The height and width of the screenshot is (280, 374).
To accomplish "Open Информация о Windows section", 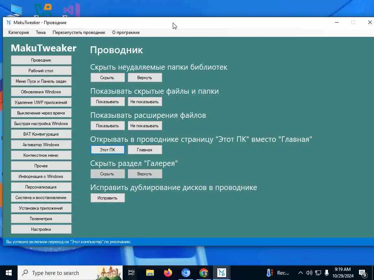I will pos(41,176).
